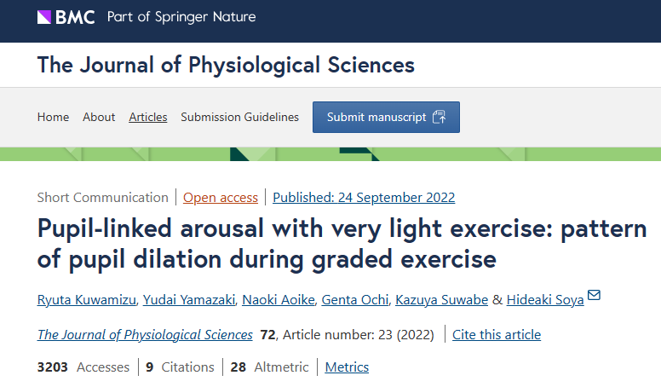
Task: Click the Published: 24 September 2022 link
Action: click(x=364, y=198)
